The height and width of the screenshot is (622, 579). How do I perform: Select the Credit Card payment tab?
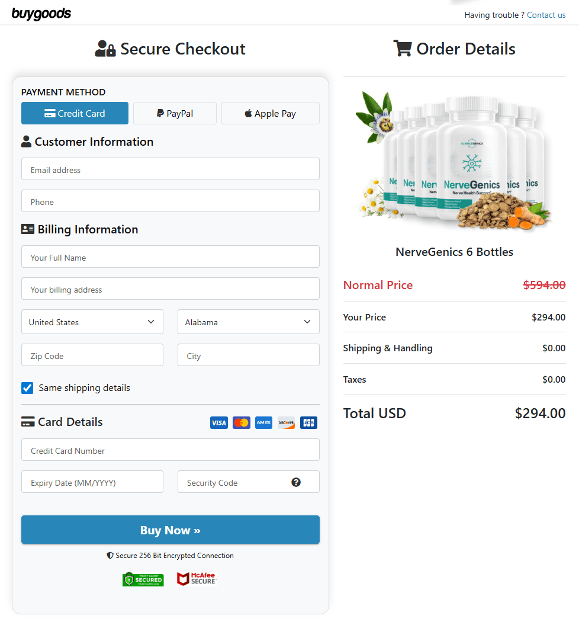[75, 113]
